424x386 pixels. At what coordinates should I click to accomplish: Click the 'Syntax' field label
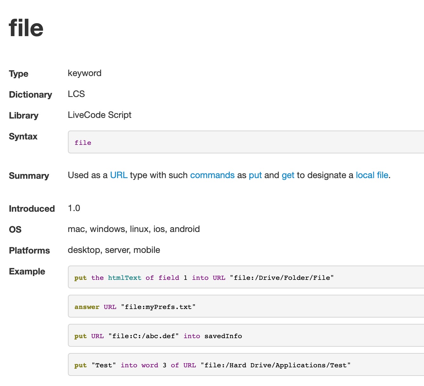23,137
